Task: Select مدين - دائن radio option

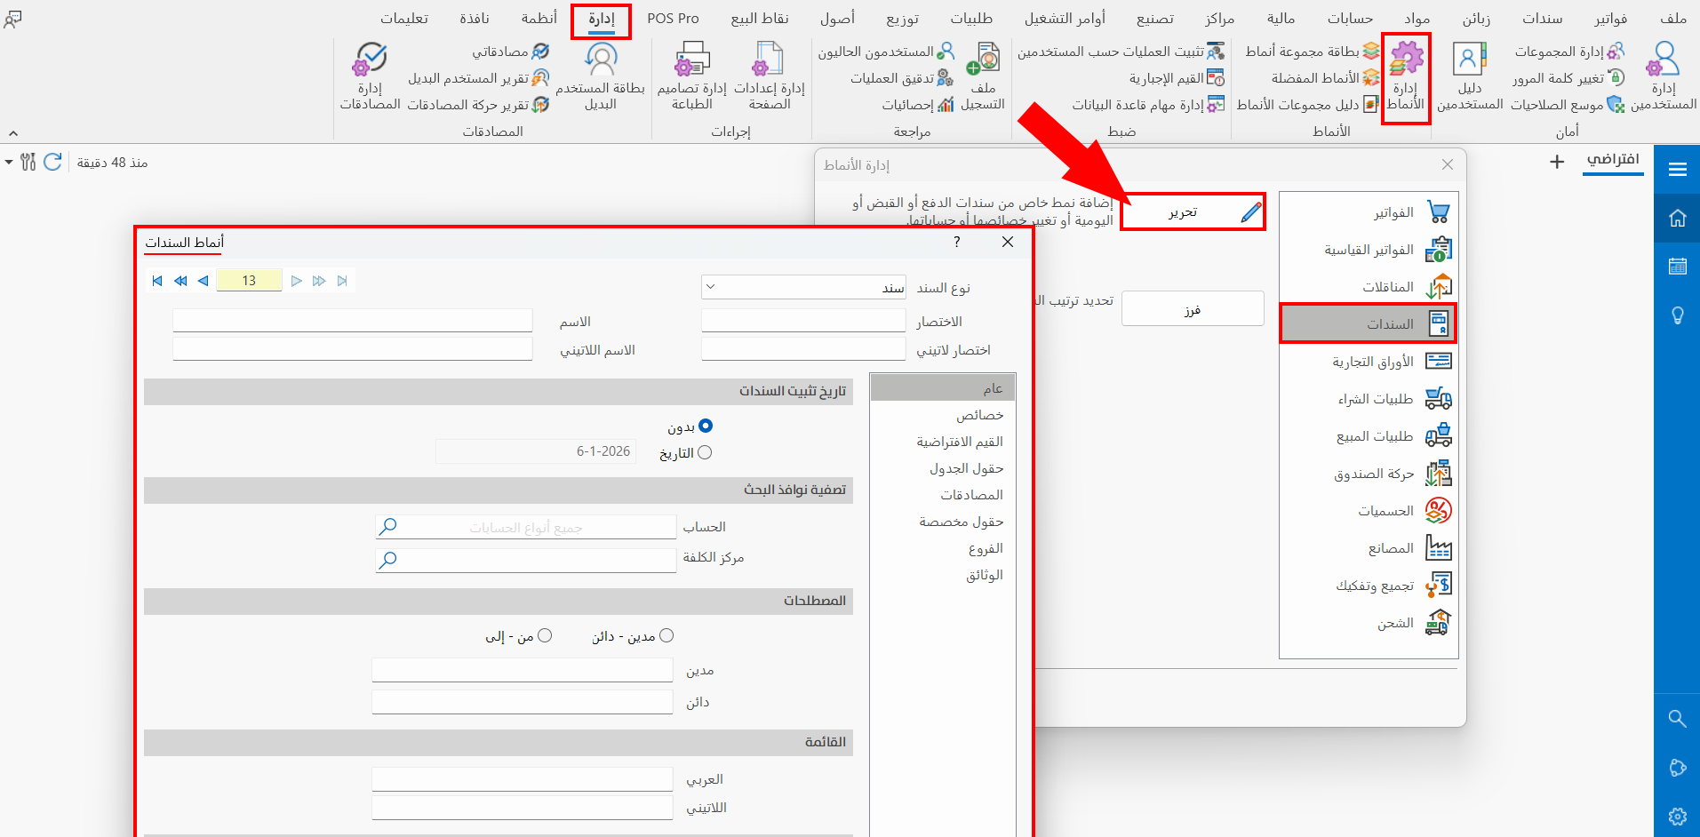Action: pos(666,635)
